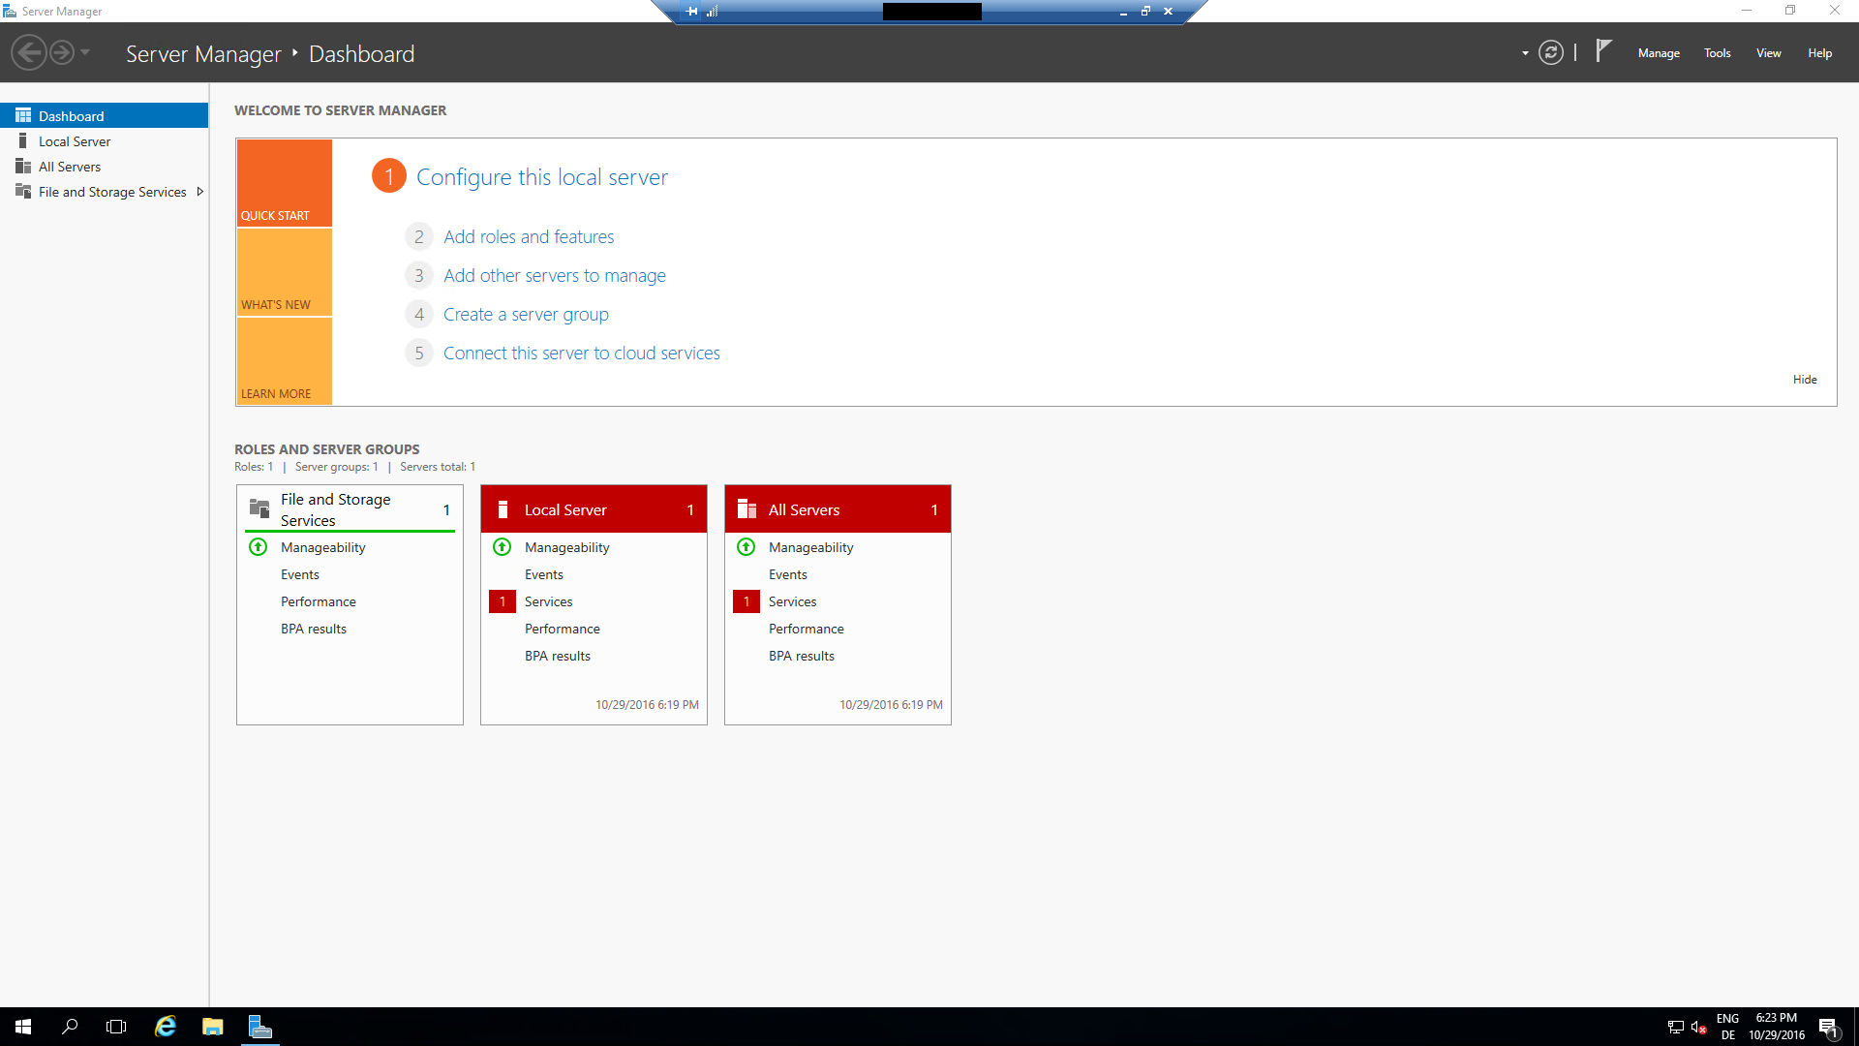Click Manageability status icon in Local Server tile
Viewport: 1859px width, 1046px height.
(503, 547)
